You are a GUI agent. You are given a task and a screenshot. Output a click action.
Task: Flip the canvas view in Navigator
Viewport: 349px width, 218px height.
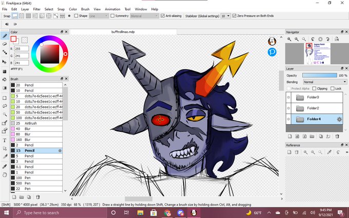(337, 39)
